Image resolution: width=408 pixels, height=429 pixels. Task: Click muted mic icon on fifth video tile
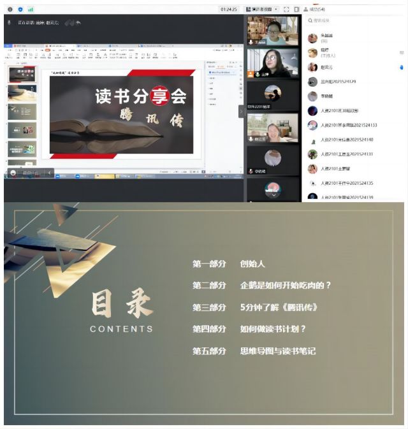pos(251,171)
